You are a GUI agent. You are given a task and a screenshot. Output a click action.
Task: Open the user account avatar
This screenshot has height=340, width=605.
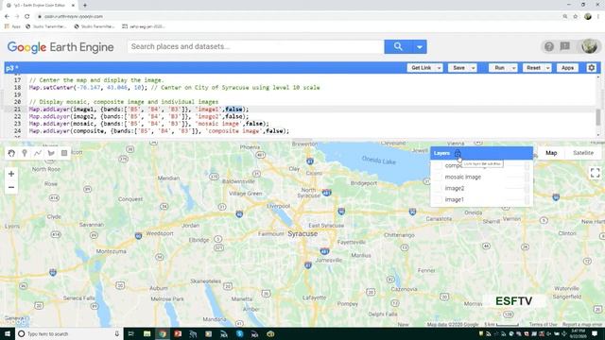tap(589, 46)
